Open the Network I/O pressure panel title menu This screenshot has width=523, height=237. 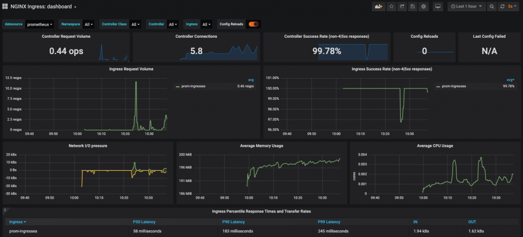click(x=88, y=145)
